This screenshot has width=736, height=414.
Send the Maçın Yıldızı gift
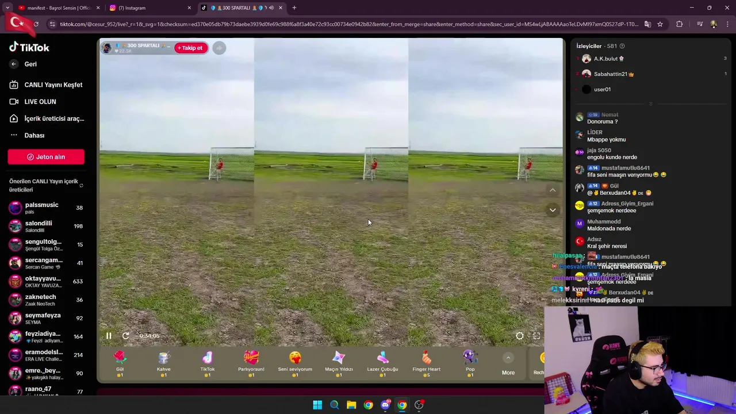pos(339,363)
